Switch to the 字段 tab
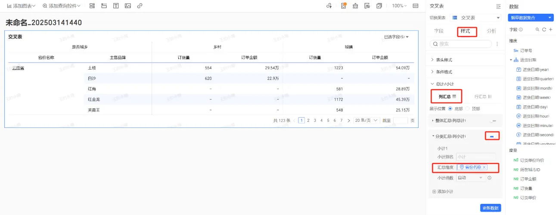Viewport: 556px width, 215px height. [x=439, y=31]
